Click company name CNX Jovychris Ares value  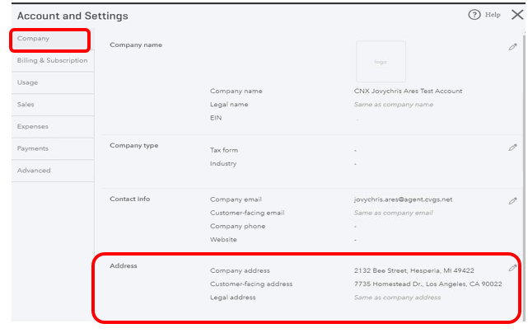click(408, 91)
